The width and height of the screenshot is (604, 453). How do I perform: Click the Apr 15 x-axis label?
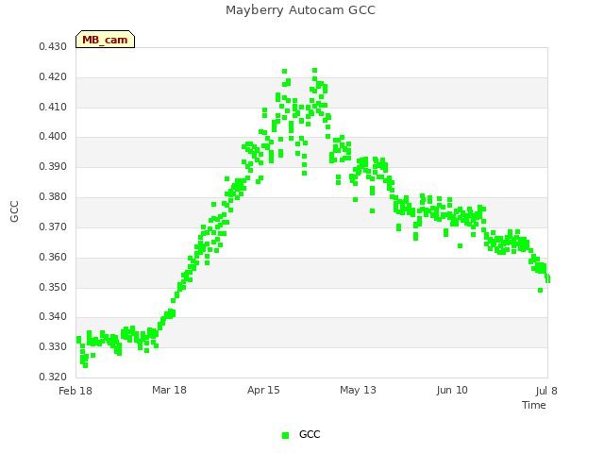point(263,390)
